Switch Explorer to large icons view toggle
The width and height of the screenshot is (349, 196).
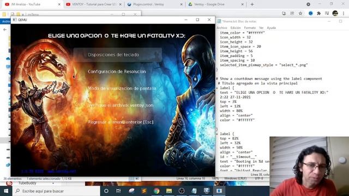137,179
